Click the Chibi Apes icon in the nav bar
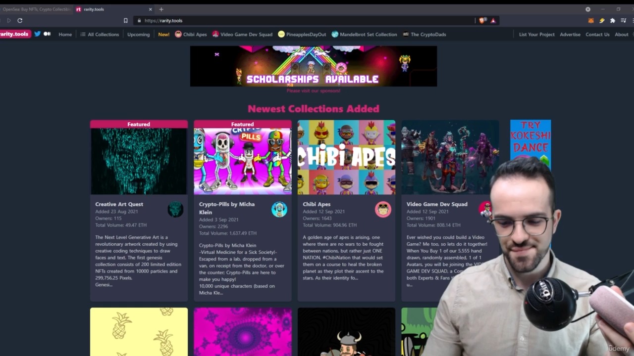 (x=178, y=34)
